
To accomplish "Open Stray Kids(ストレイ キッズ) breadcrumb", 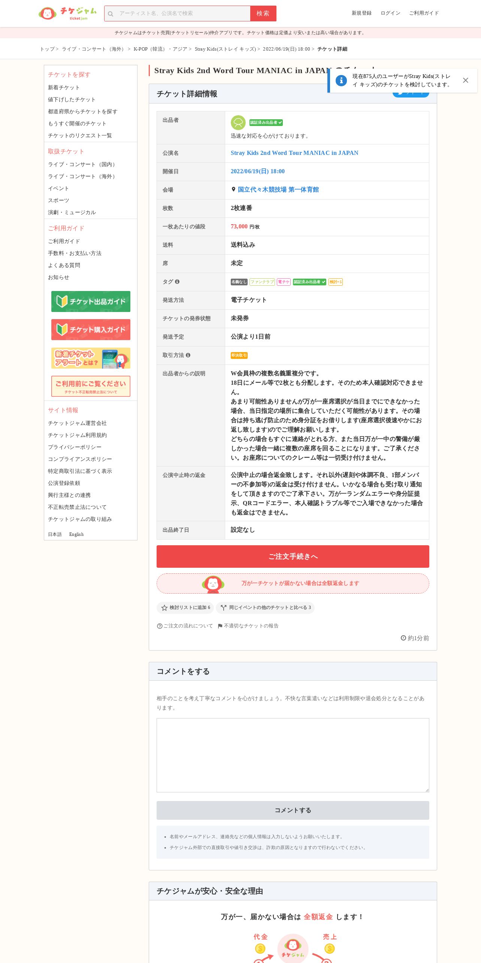I will [225, 49].
